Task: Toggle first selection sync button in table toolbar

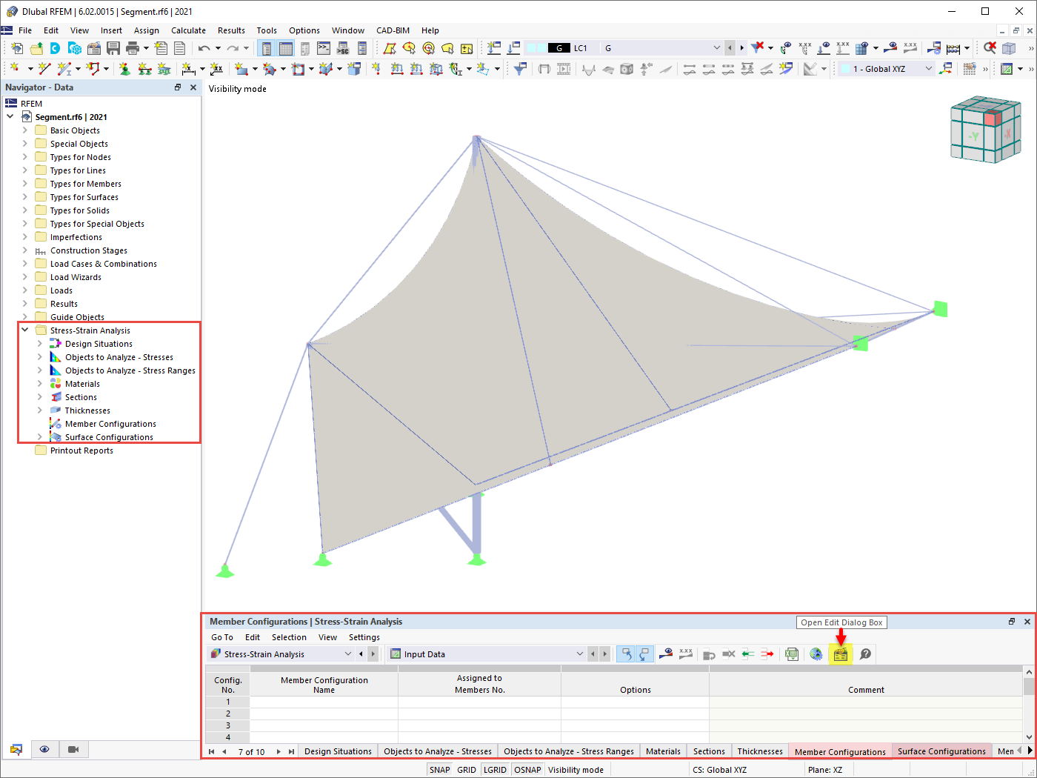Action: pos(627,654)
